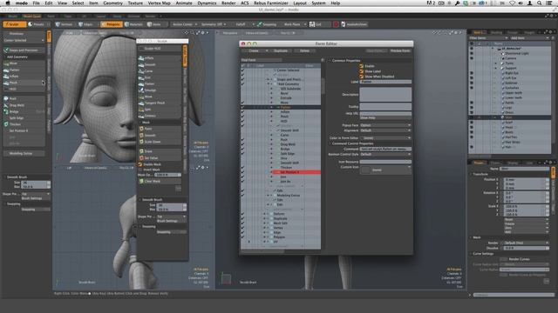Toggle visibility of Dress item

click(x=472, y=112)
